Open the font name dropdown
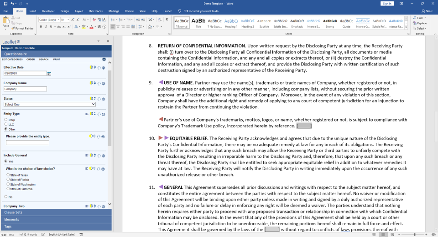 [57, 20]
